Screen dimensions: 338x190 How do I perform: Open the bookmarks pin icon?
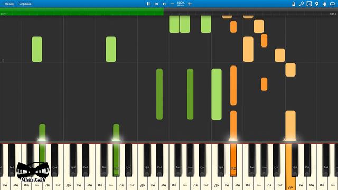point(317,4)
